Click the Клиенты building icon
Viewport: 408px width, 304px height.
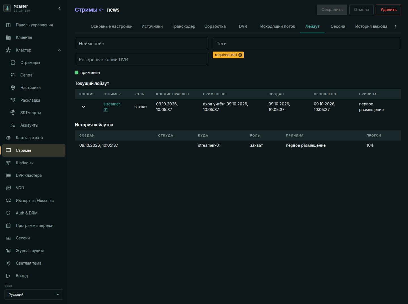(8, 37)
